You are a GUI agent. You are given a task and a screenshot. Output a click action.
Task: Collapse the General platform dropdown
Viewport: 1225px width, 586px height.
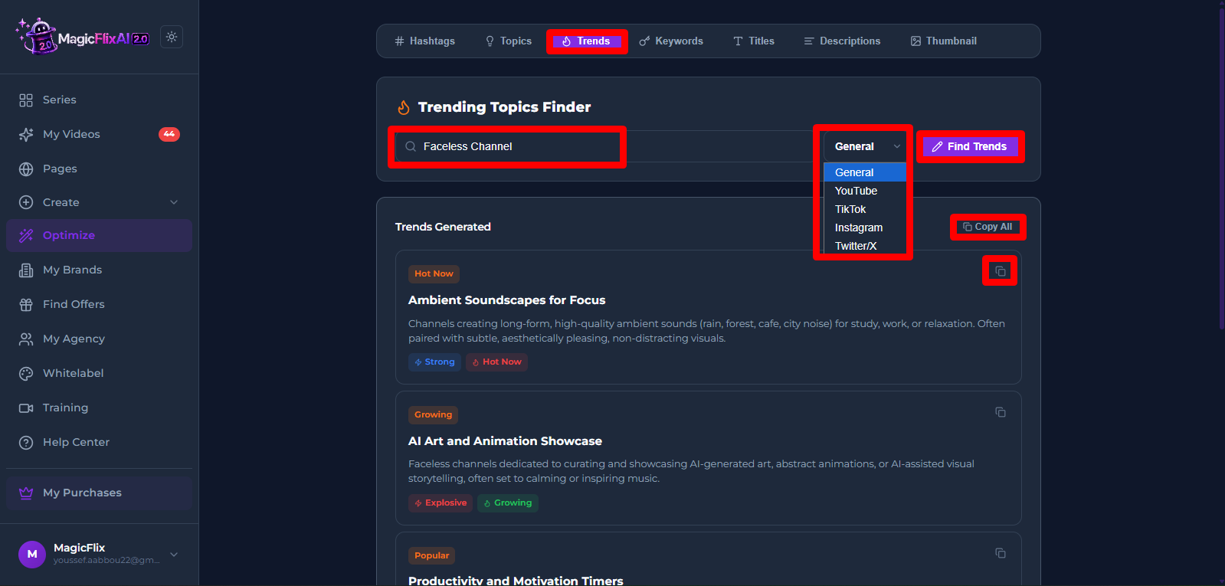coord(865,146)
